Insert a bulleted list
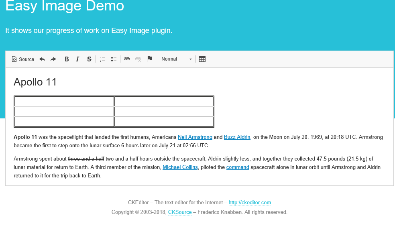The image size is (395, 236). [x=114, y=59]
